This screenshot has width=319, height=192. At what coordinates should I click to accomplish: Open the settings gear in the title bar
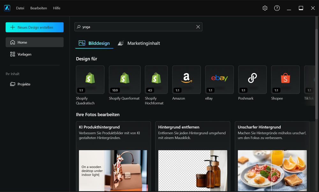(265, 8)
